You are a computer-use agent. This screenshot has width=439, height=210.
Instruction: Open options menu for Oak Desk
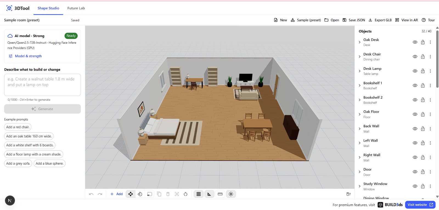[430, 42]
